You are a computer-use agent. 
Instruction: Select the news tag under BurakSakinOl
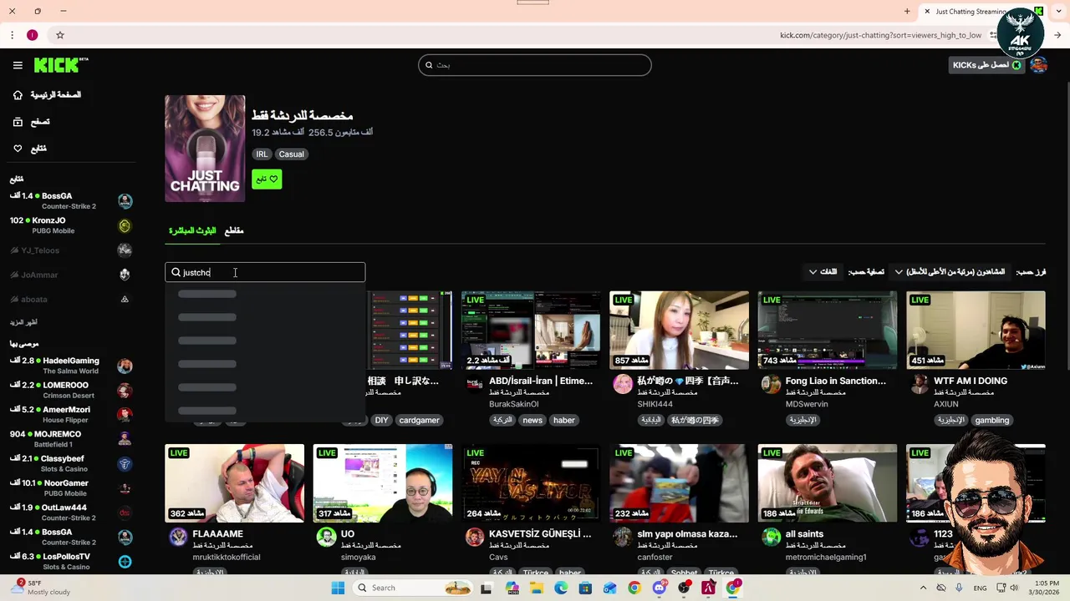532,421
